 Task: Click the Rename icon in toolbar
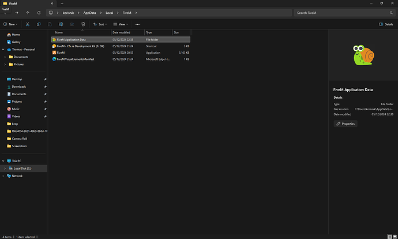coord(61,24)
